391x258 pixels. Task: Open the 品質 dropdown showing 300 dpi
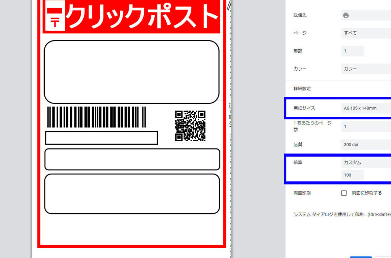pos(365,145)
